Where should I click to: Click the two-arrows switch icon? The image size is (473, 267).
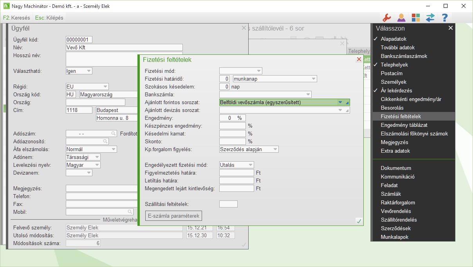click(x=430, y=18)
